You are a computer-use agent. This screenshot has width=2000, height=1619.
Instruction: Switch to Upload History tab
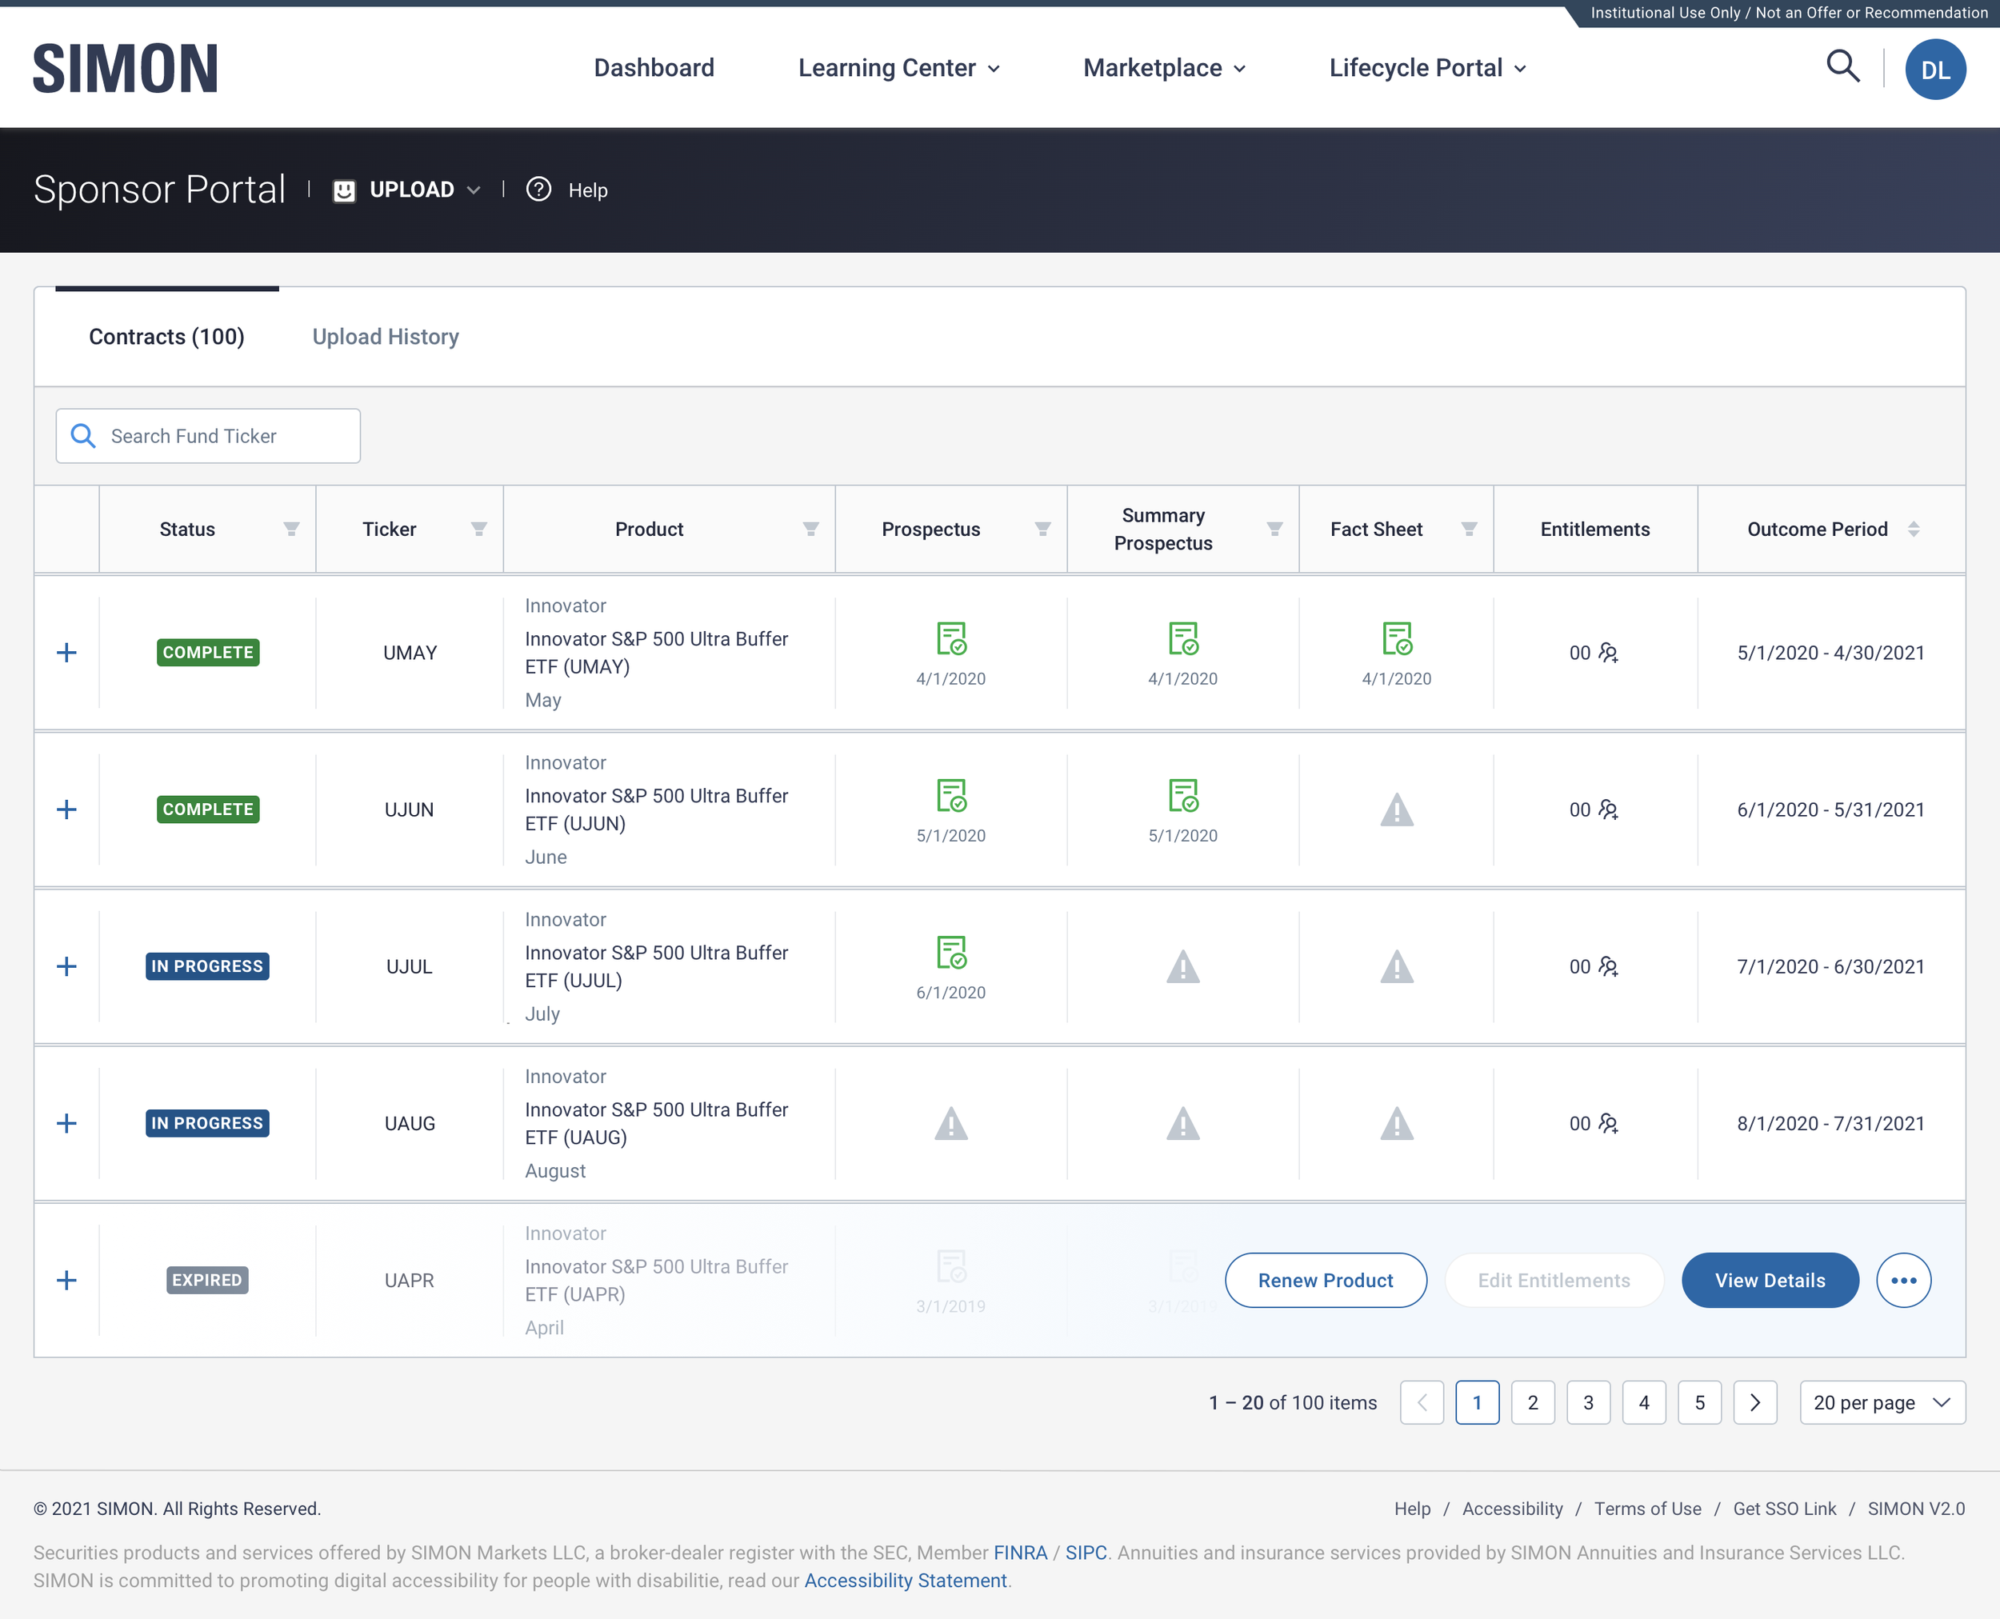[x=386, y=337]
